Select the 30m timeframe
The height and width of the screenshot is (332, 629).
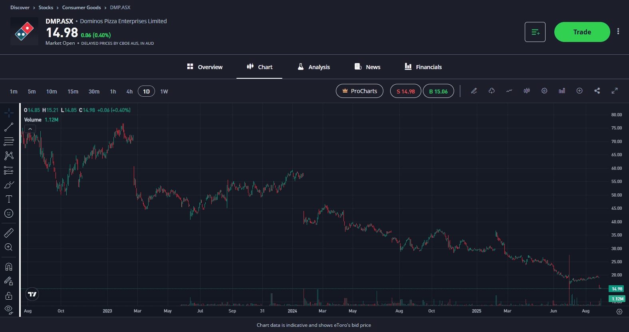click(94, 91)
